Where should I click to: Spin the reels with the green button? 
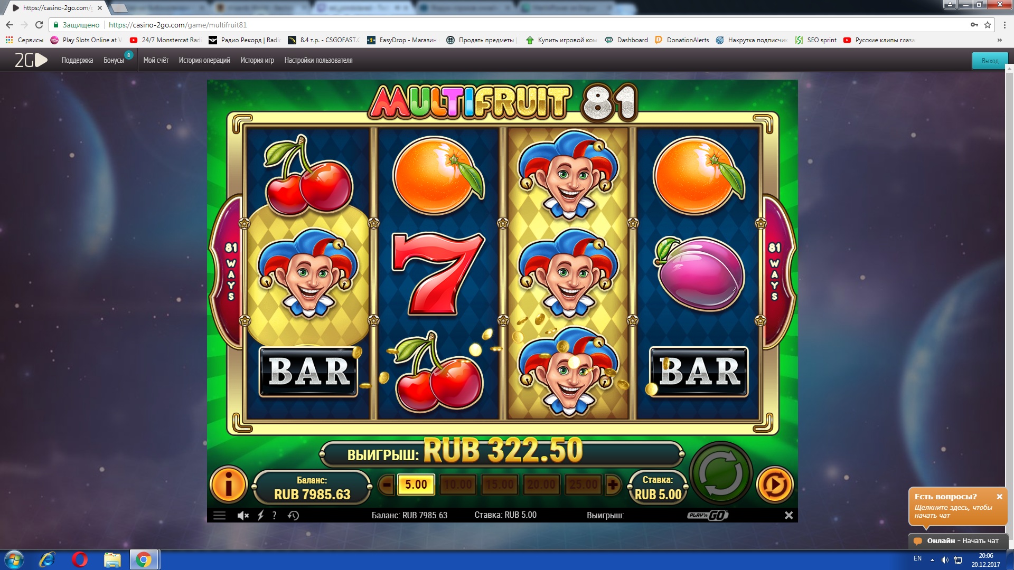721,473
